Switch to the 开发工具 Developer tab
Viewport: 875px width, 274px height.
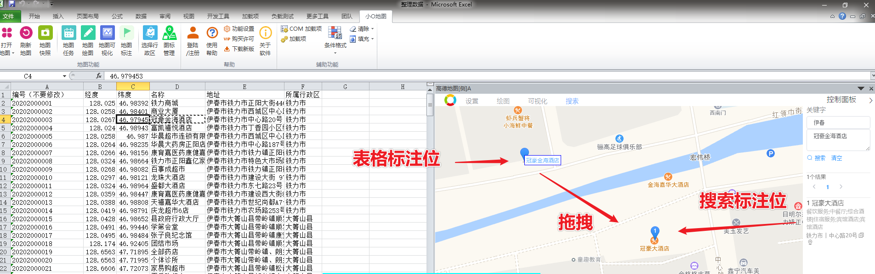[x=218, y=16]
